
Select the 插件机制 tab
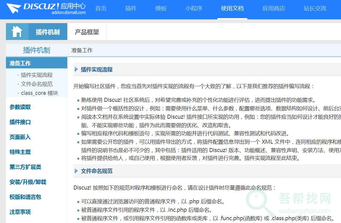coord(48,32)
